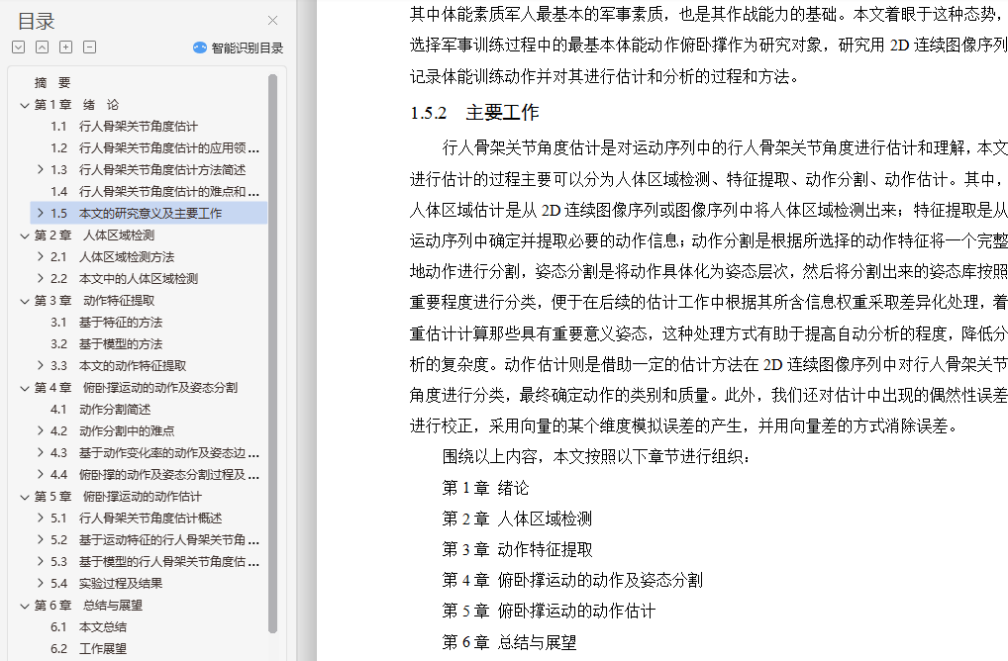Collapse the 第4章 俯卧撑运动的动作及姿态分割 node
Image resolution: width=1008 pixels, height=661 pixels.
point(25,387)
